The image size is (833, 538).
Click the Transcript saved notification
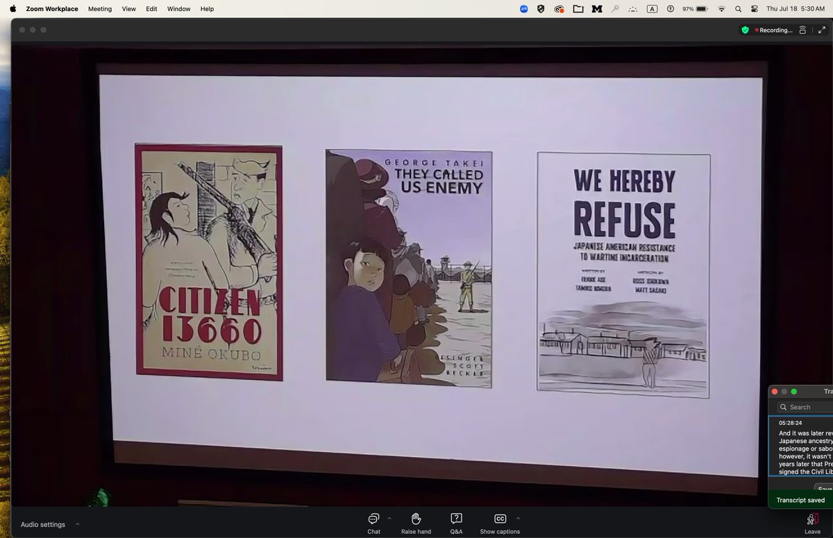click(800, 500)
